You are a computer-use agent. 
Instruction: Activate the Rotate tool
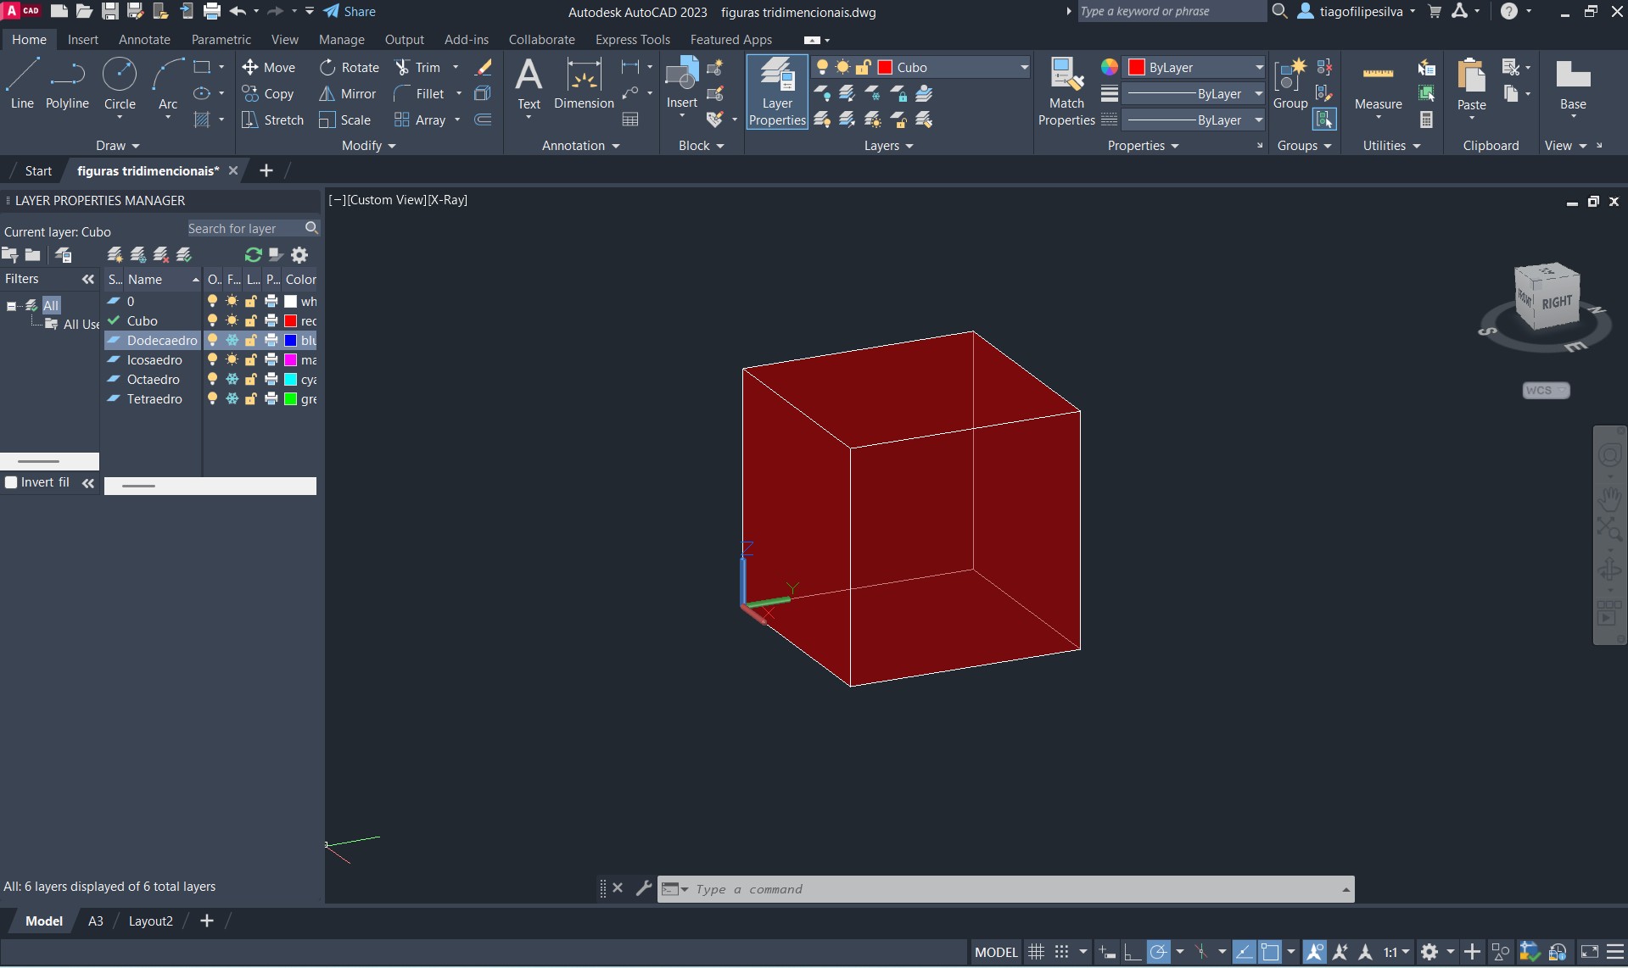click(x=349, y=67)
